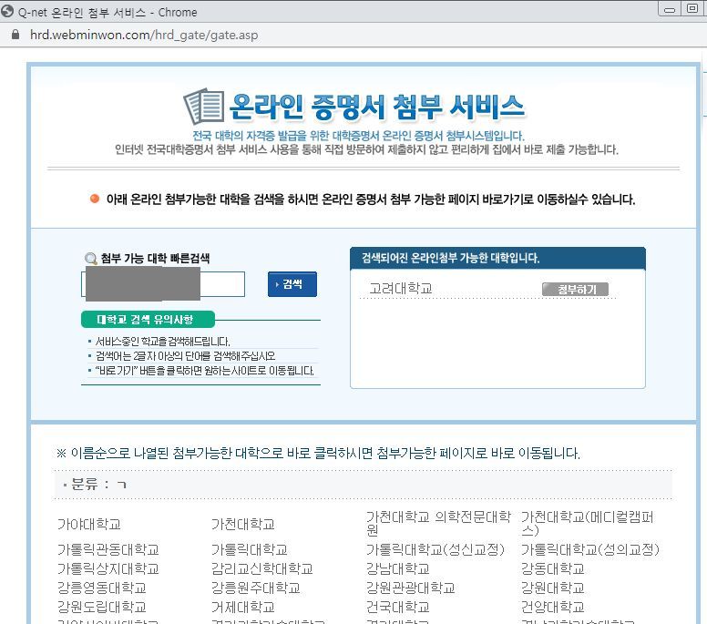Open the 강릉영동대학교 link
707x624 pixels.
click(x=101, y=588)
